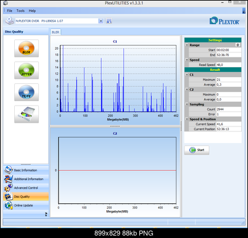Click the Disc Quality panel header
Screen dimensions: 248x238
[x=26, y=31]
